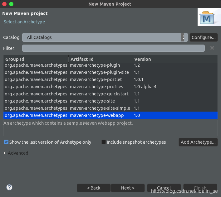Sort by the Version column header
The width and height of the screenshot is (221, 197).
coord(175,59)
